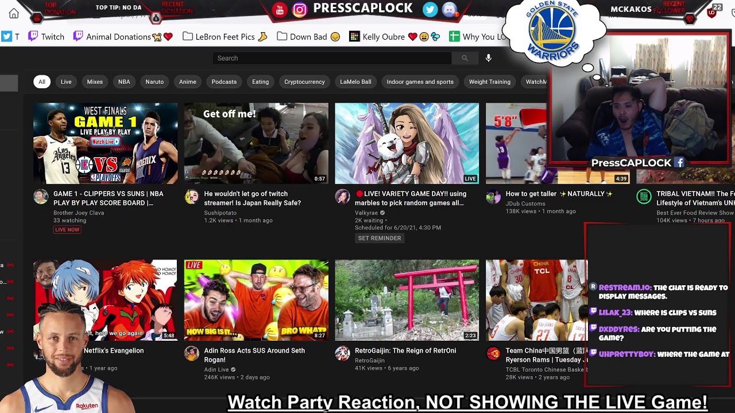Image resolution: width=735 pixels, height=413 pixels.
Task: Select the Indoor games and sports chip
Action: tap(420, 82)
